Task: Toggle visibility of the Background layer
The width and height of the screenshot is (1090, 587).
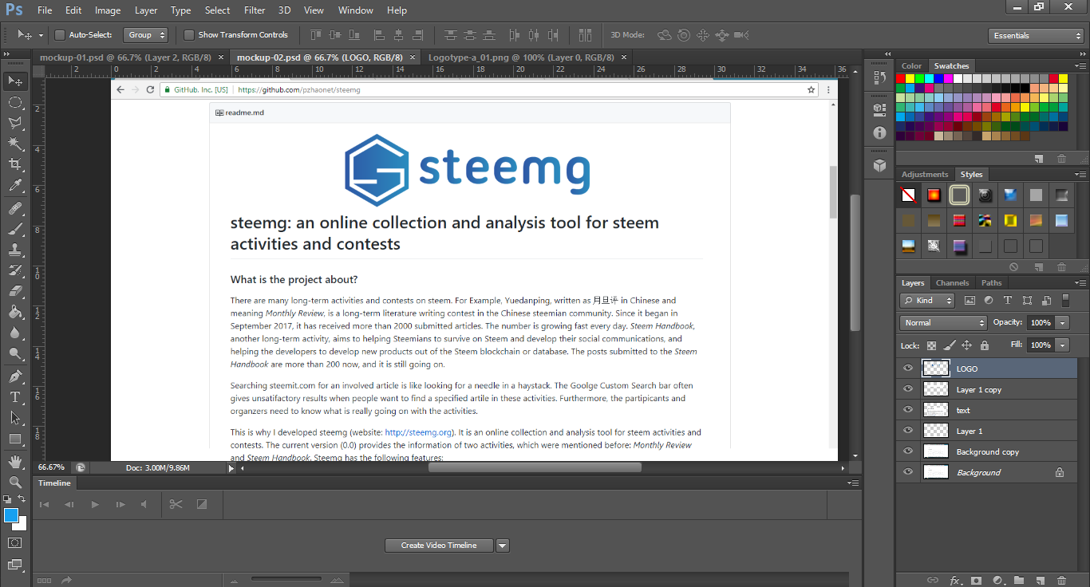Action: [907, 472]
